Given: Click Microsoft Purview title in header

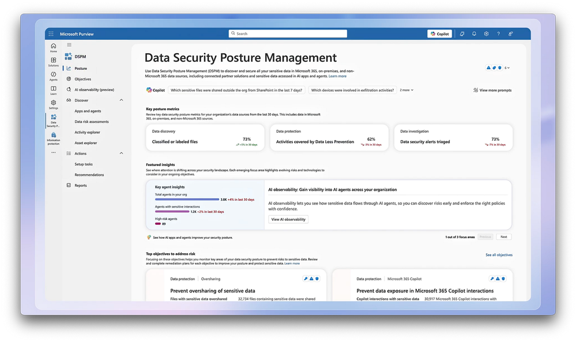Looking at the screenshot, I should [77, 34].
